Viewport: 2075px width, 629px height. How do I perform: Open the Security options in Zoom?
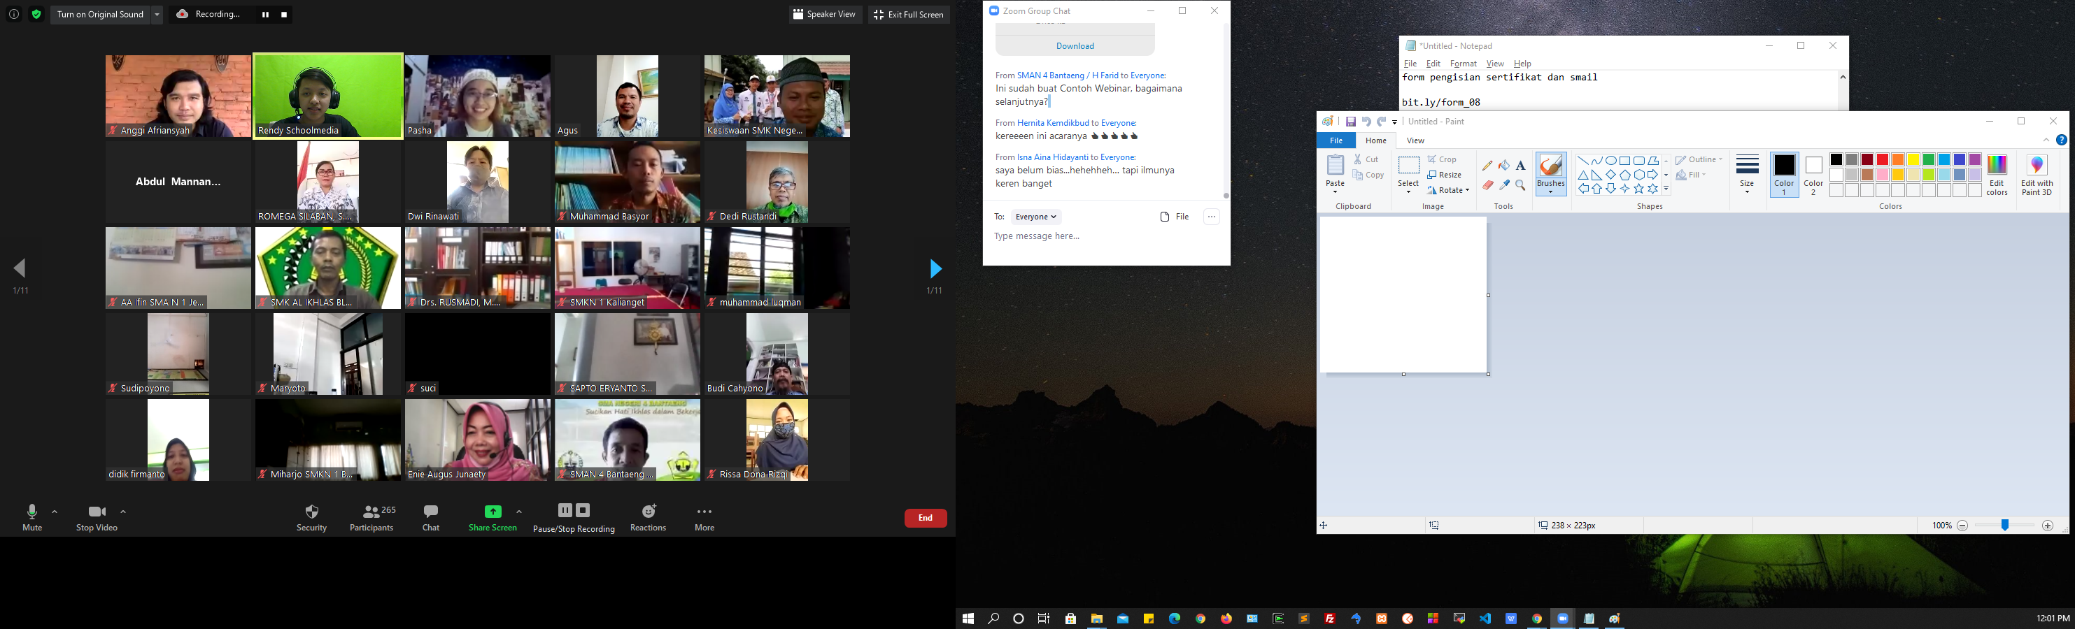click(312, 518)
